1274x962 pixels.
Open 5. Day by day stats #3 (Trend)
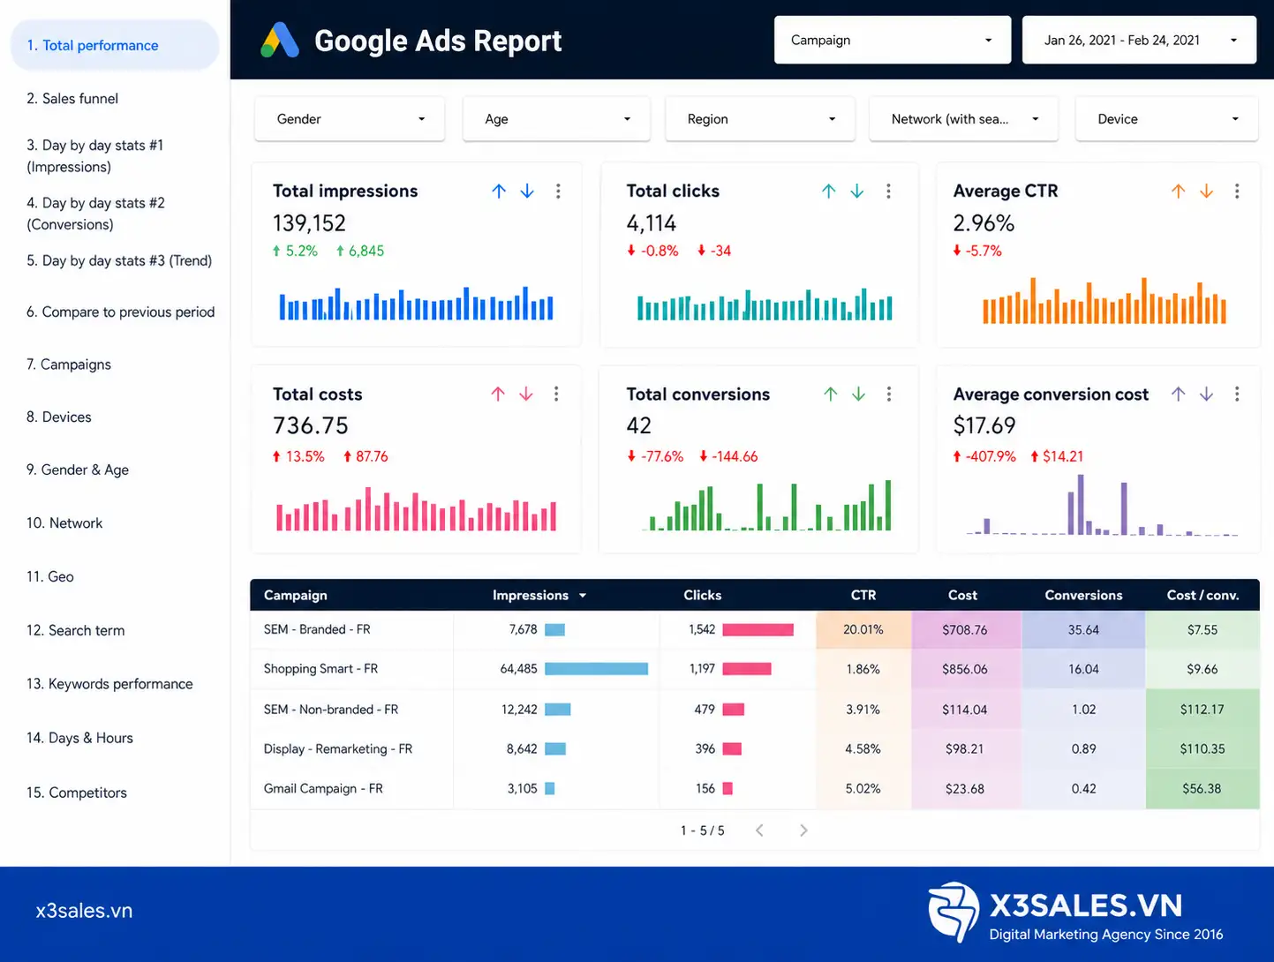pos(119,260)
